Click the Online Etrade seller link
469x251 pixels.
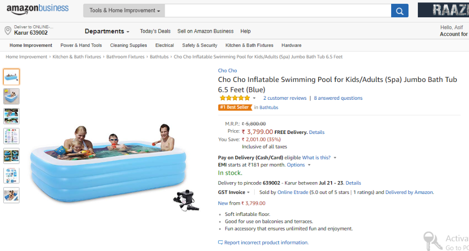coord(293,192)
